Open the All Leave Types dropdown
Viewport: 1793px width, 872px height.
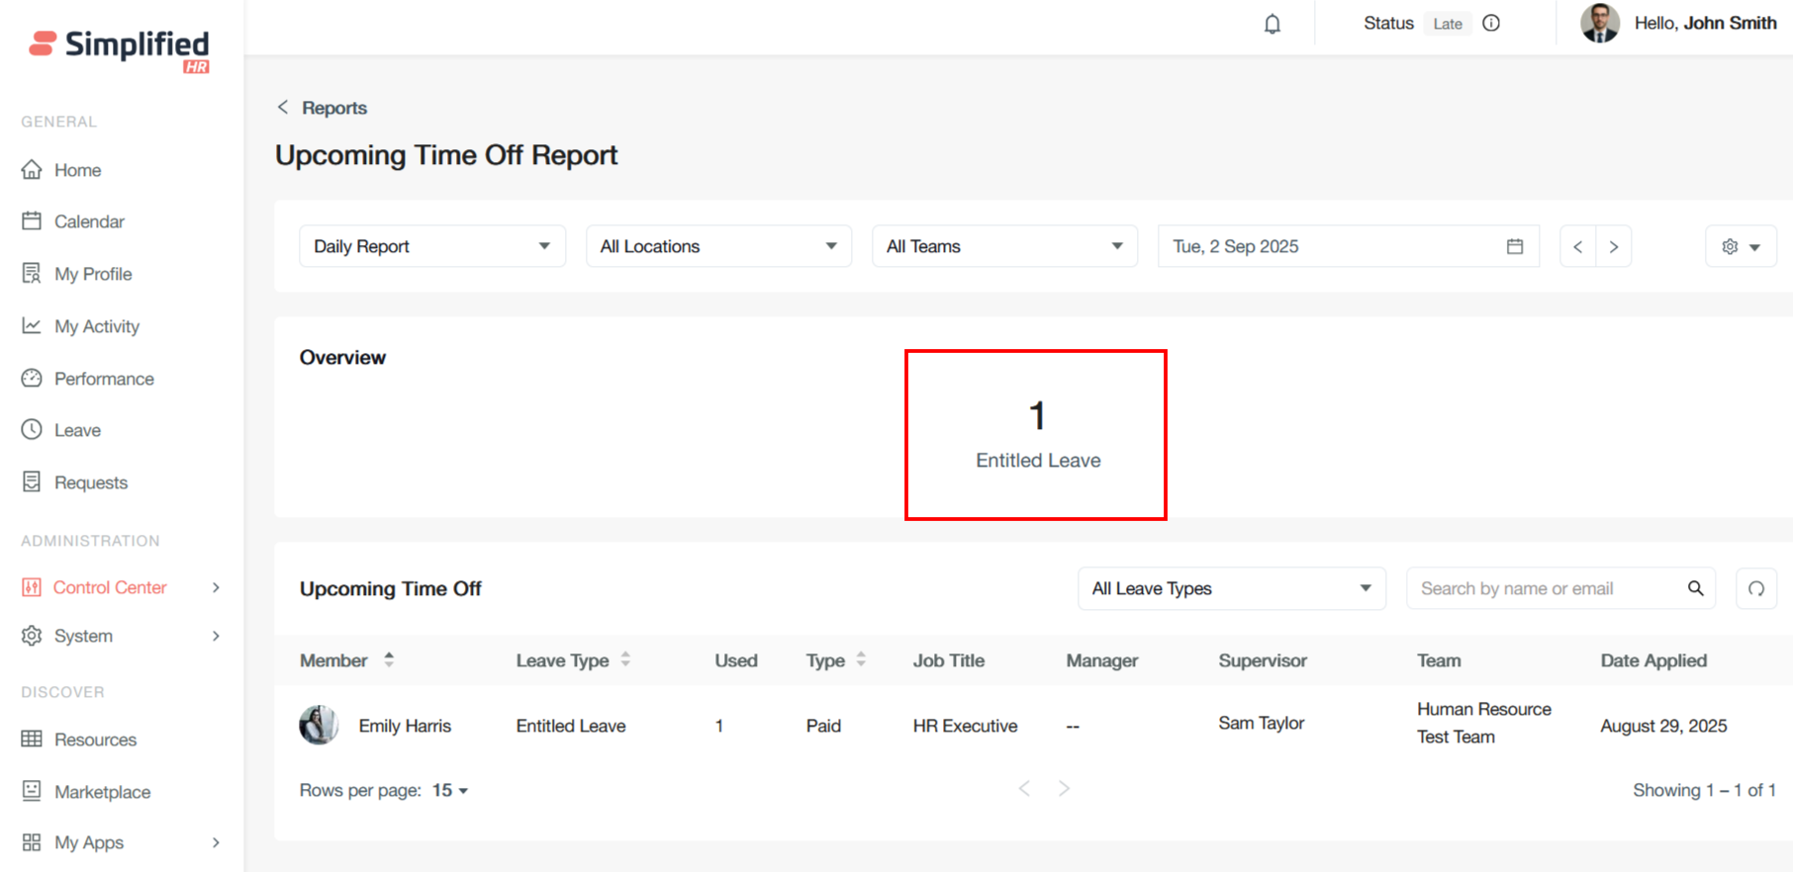(x=1231, y=588)
